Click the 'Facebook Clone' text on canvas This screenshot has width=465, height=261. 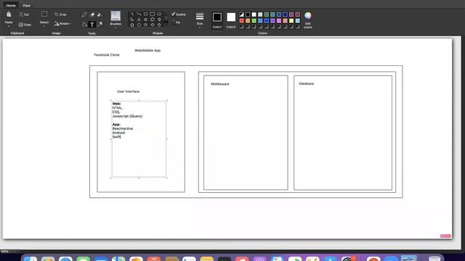click(107, 55)
